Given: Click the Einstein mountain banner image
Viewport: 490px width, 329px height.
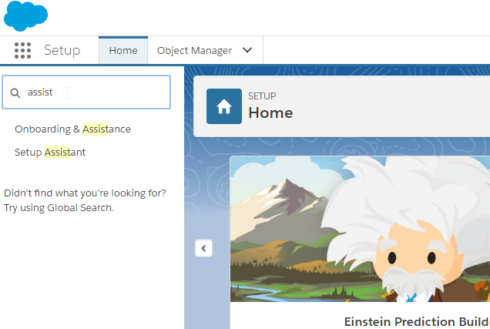Looking at the screenshot, I should (x=360, y=229).
